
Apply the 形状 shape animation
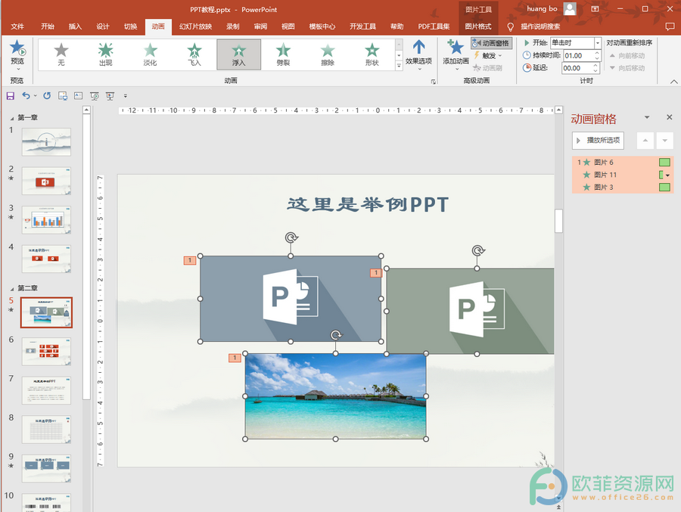coord(372,54)
